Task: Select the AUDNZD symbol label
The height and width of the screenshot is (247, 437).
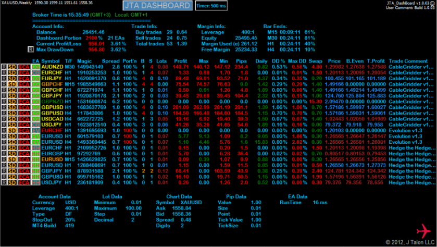Action: click(52, 67)
